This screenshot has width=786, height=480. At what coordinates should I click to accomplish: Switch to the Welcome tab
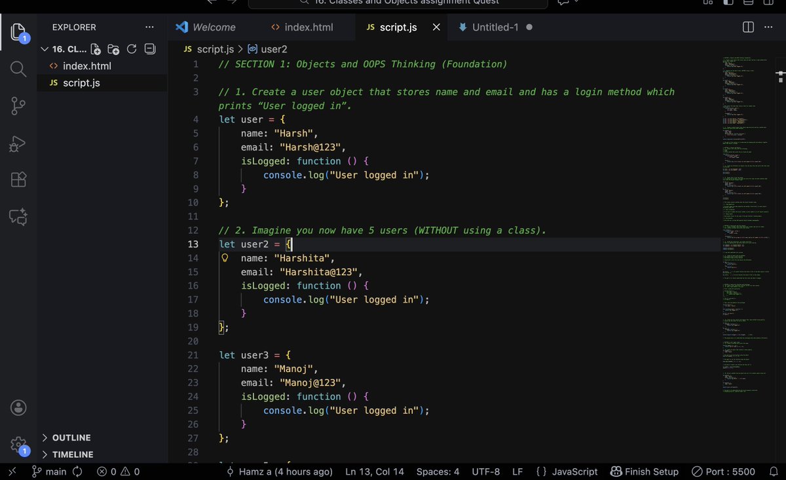(214, 27)
